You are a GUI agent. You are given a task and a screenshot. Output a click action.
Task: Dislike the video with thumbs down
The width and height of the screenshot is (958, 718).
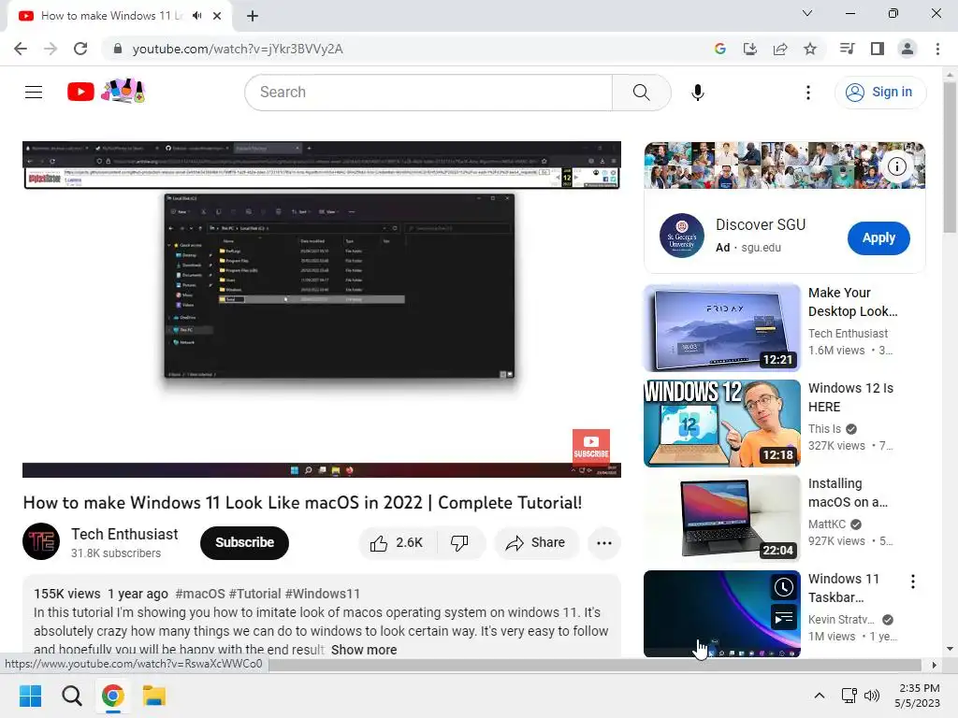click(459, 543)
